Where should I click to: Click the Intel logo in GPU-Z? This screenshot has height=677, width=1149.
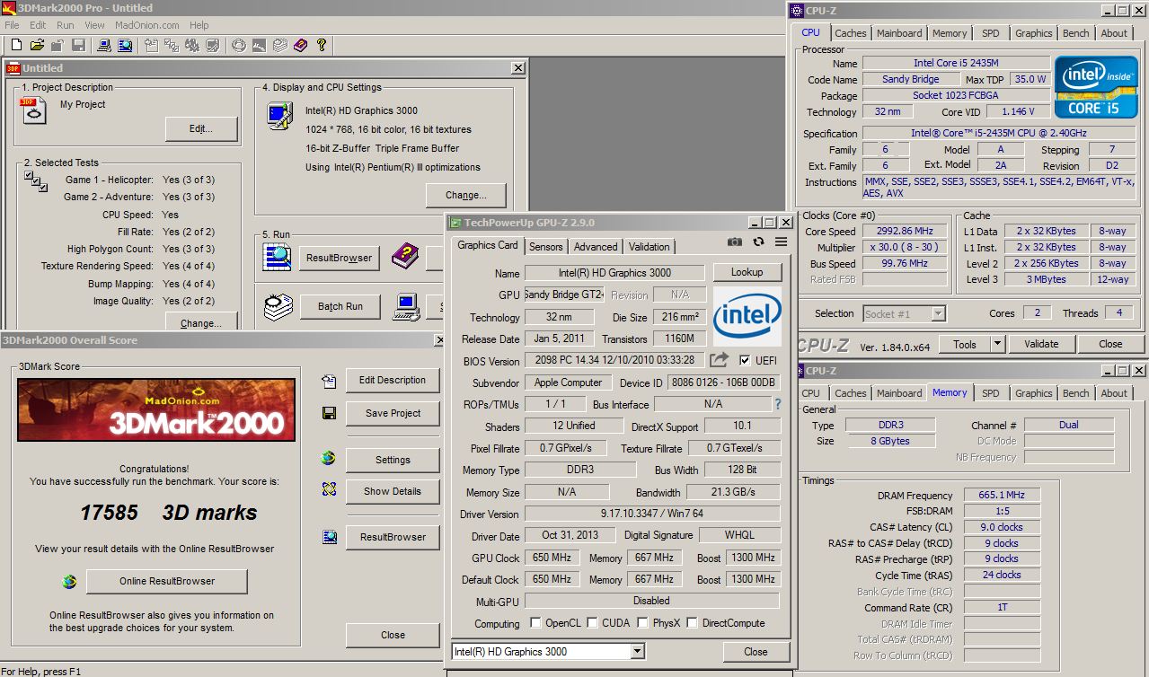[747, 317]
